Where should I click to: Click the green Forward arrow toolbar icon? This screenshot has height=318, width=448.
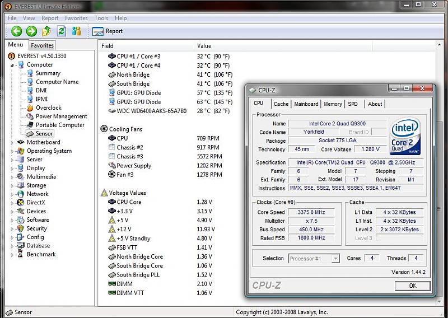(31, 31)
